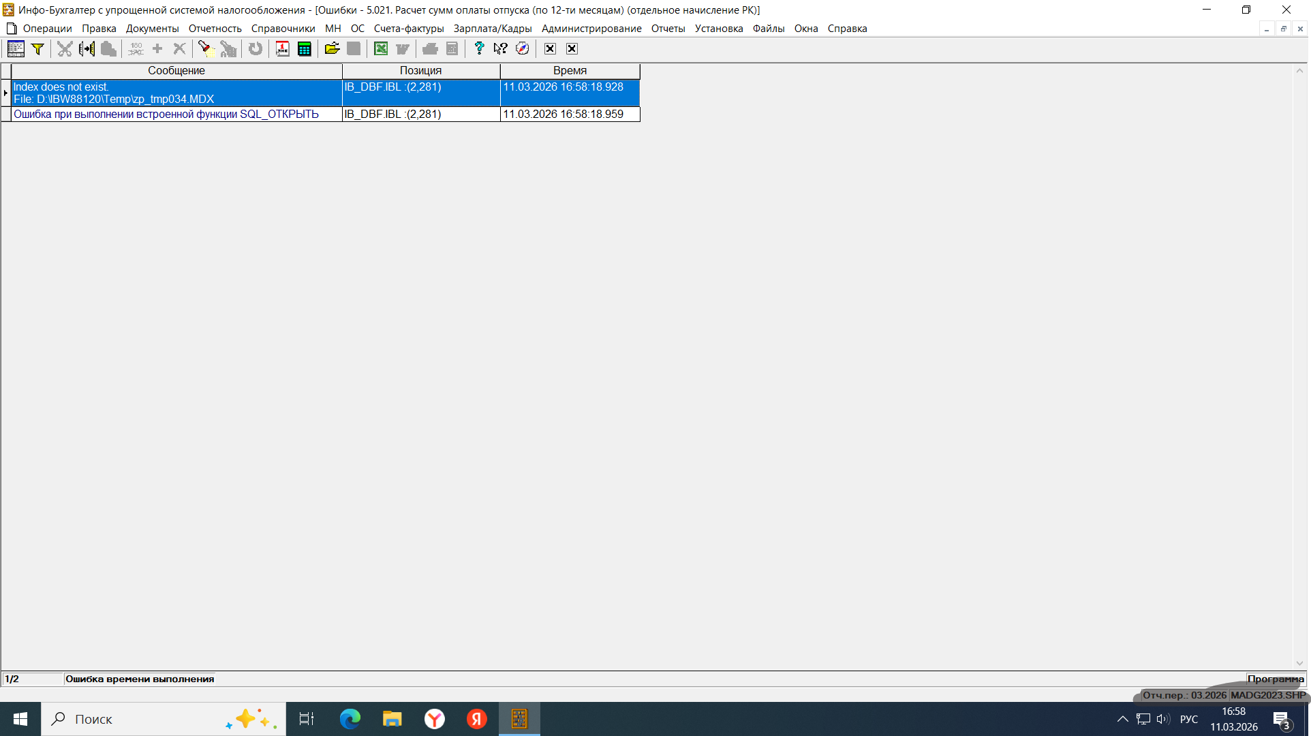Click the flashlight search icon
1311x736 pixels.
[x=205, y=48]
